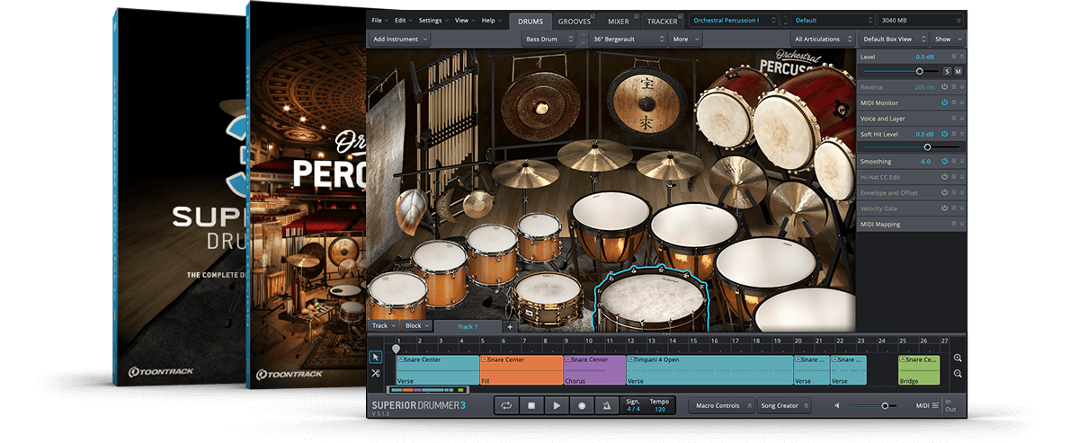Switch to the MIXER tab
Screen dimensions: 1079x443
[618, 21]
